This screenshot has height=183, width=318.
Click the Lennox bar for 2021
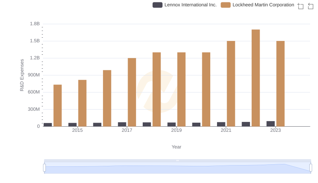[221, 124]
